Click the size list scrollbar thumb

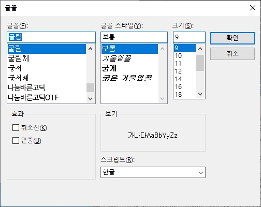(200, 63)
